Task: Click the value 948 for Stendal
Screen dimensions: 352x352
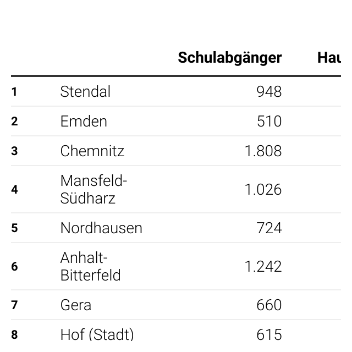Action: 269,92
